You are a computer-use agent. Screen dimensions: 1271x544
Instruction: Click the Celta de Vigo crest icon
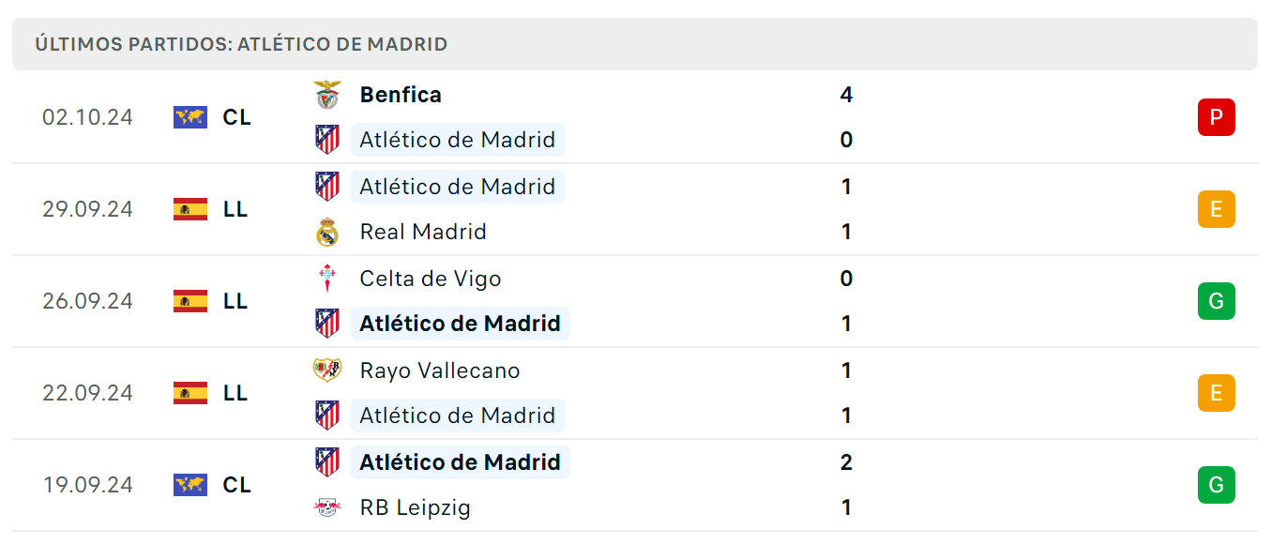pos(327,279)
